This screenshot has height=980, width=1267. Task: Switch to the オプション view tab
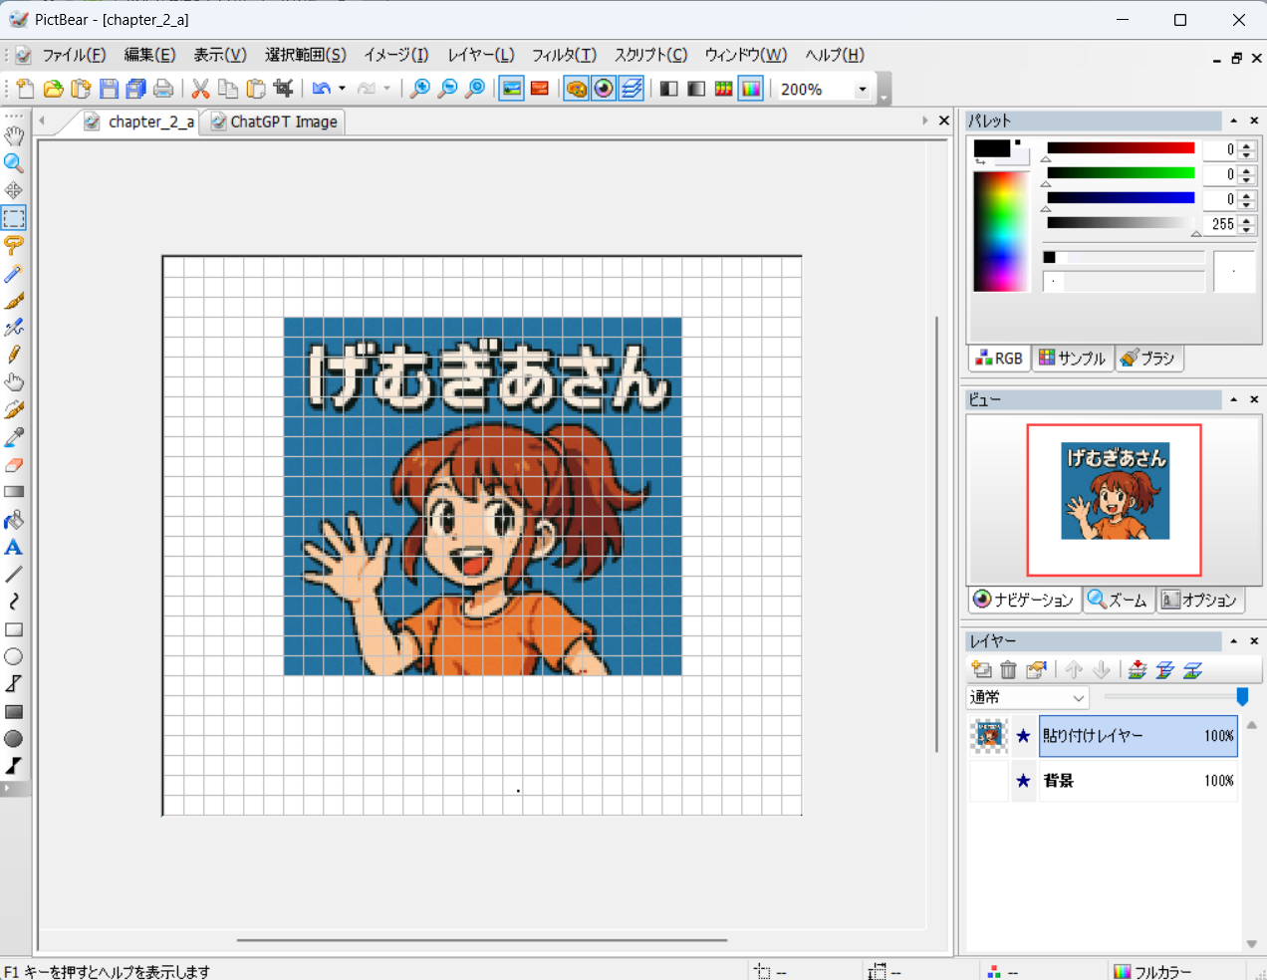click(1199, 600)
